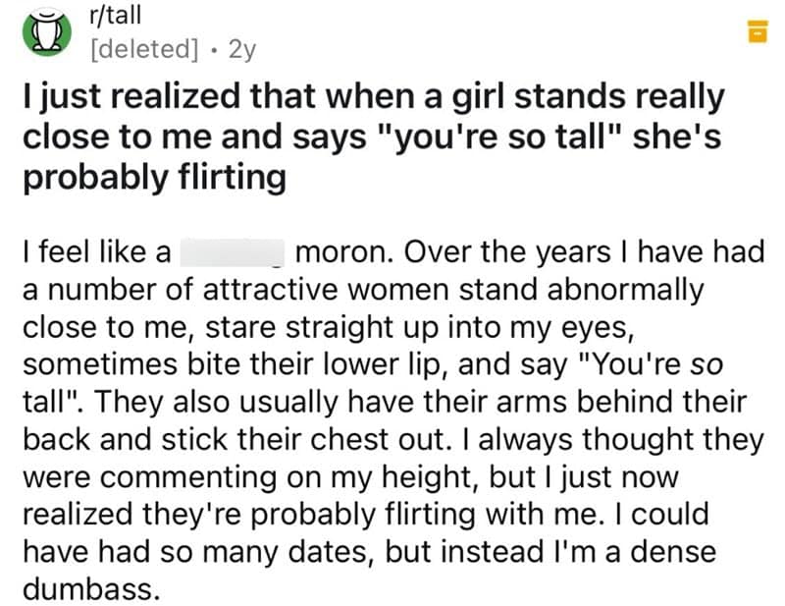Click the r/tall subreddit avatar icon
Screen dimensions: 785x606
43,31
